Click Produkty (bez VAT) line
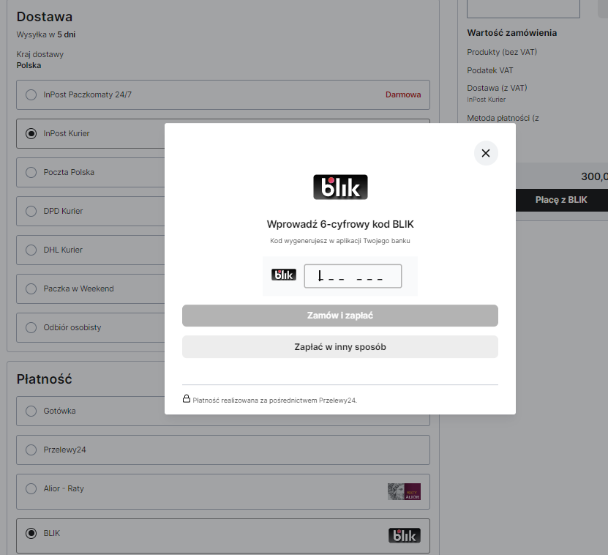 pyautogui.click(x=502, y=52)
